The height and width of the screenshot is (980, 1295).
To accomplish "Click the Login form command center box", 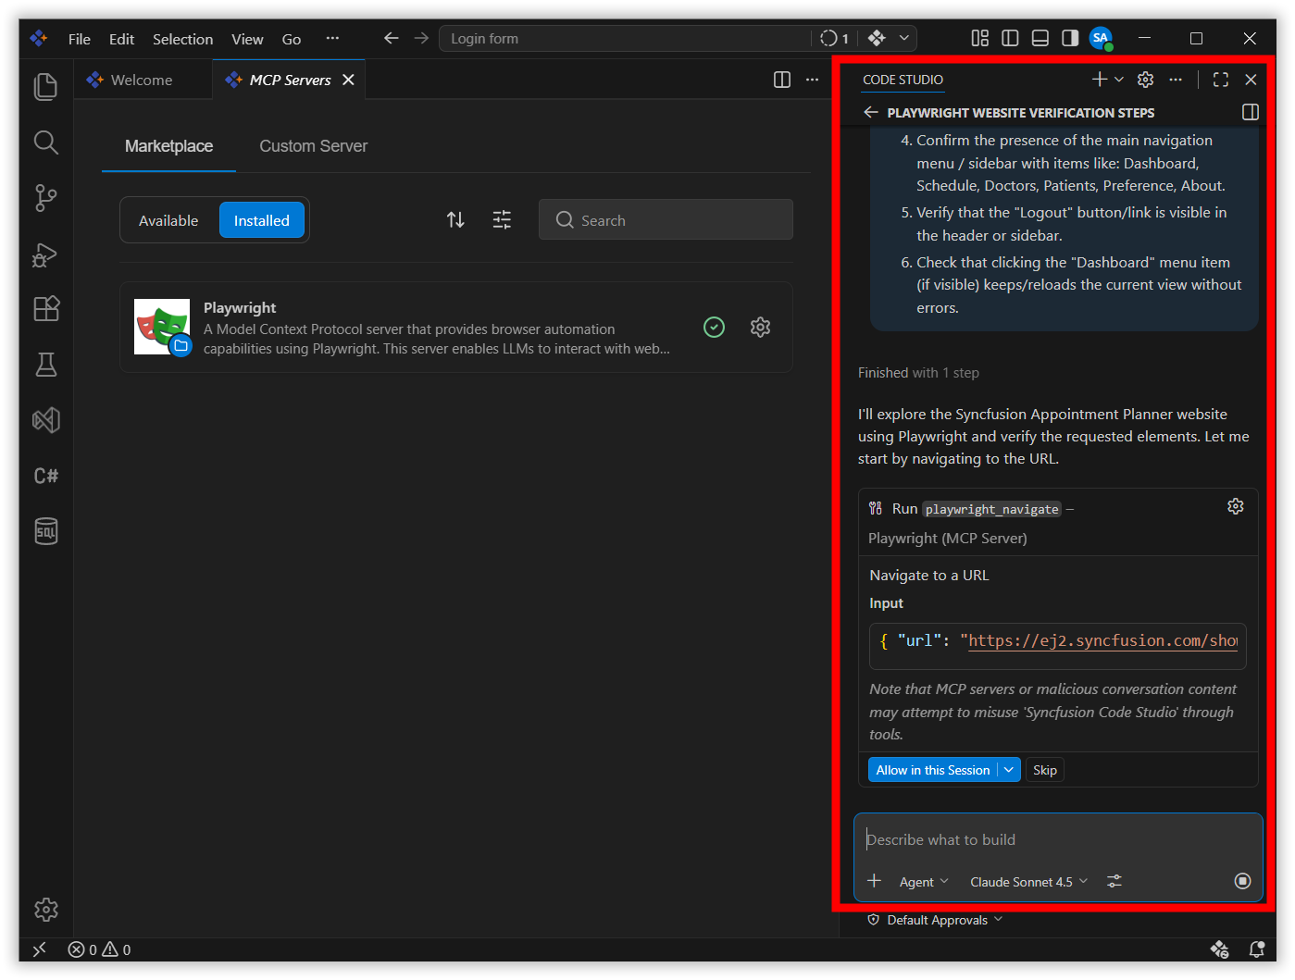I will (625, 38).
